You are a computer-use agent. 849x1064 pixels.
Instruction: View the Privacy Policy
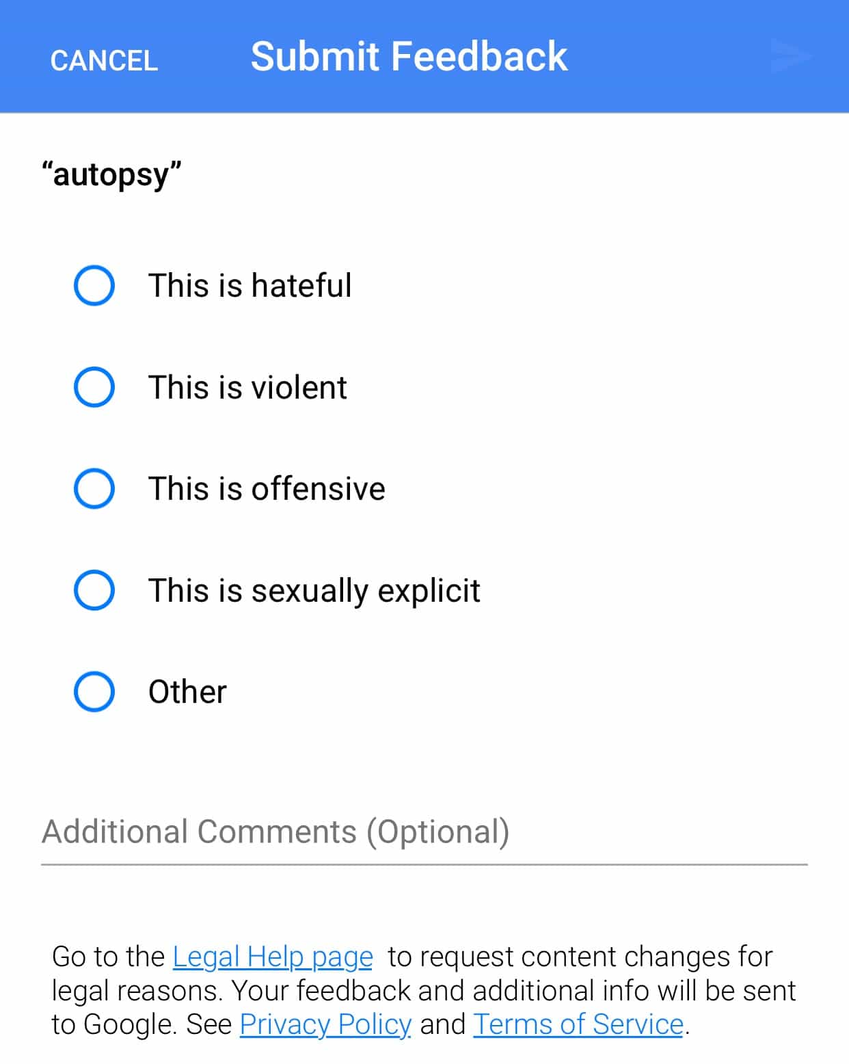pos(324,1024)
